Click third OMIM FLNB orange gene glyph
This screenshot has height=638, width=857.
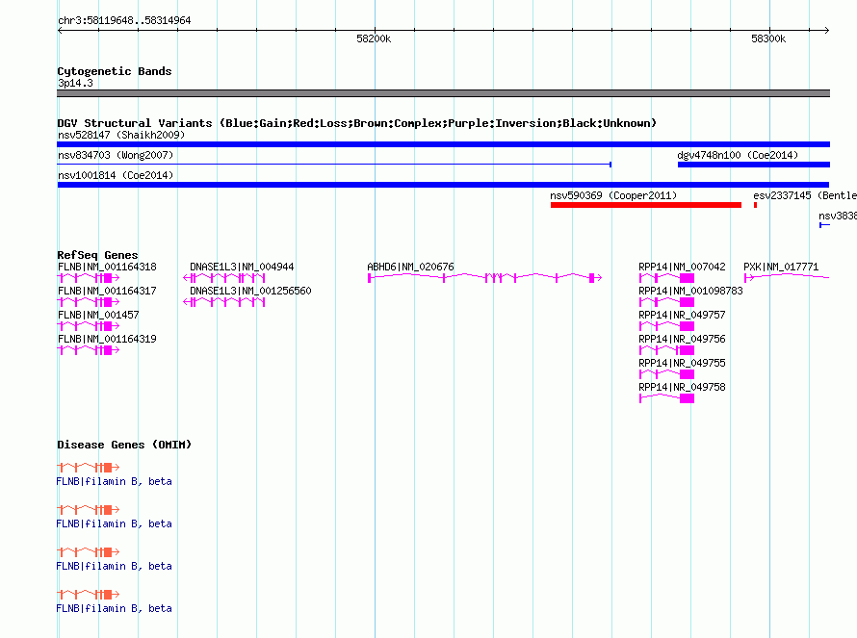pyautogui.click(x=88, y=551)
